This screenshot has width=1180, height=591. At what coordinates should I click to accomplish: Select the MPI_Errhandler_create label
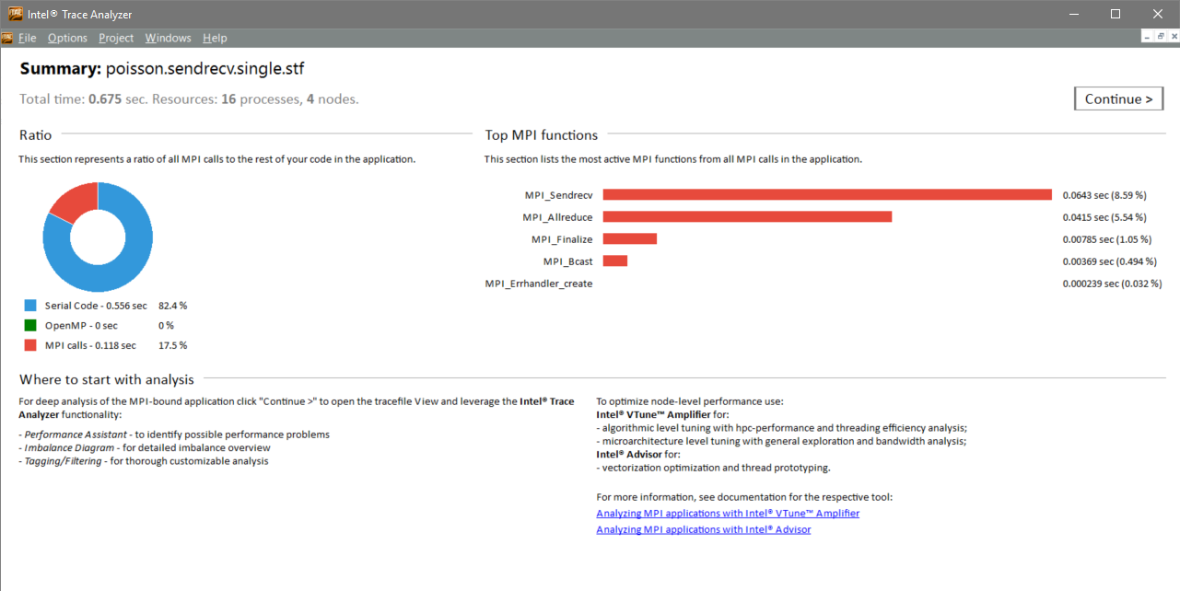[539, 284]
